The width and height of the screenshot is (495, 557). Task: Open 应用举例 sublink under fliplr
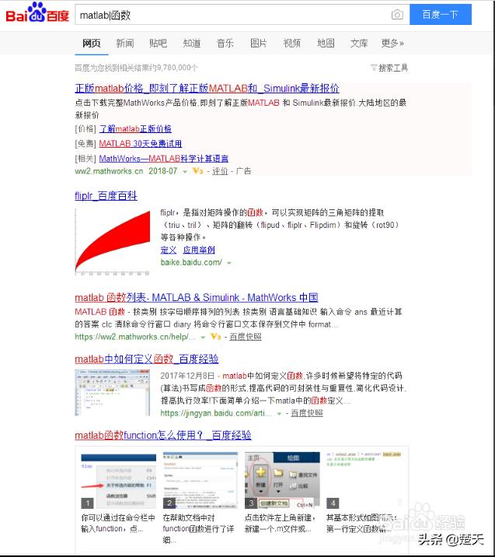pos(199,250)
